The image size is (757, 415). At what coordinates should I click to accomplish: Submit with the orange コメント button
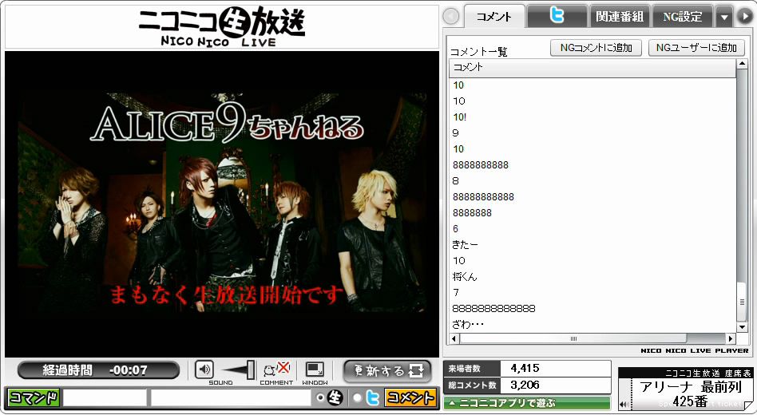[x=410, y=398]
